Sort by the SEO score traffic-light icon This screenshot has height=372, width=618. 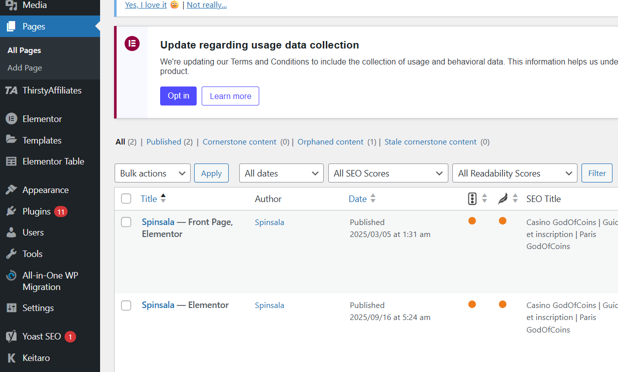click(472, 199)
